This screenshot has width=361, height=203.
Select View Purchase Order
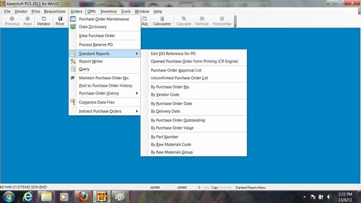pos(105,36)
